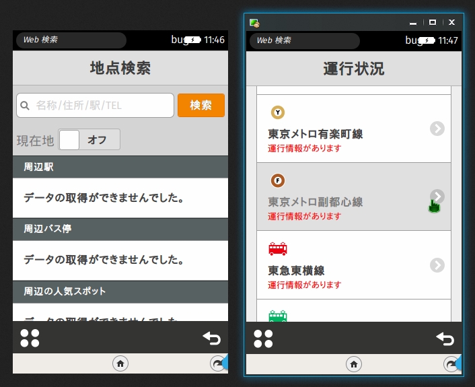Image resolution: width=475 pixels, height=387 pixels.
Task: Close the 運行状況 simulator window
Action: coord(451,22)
